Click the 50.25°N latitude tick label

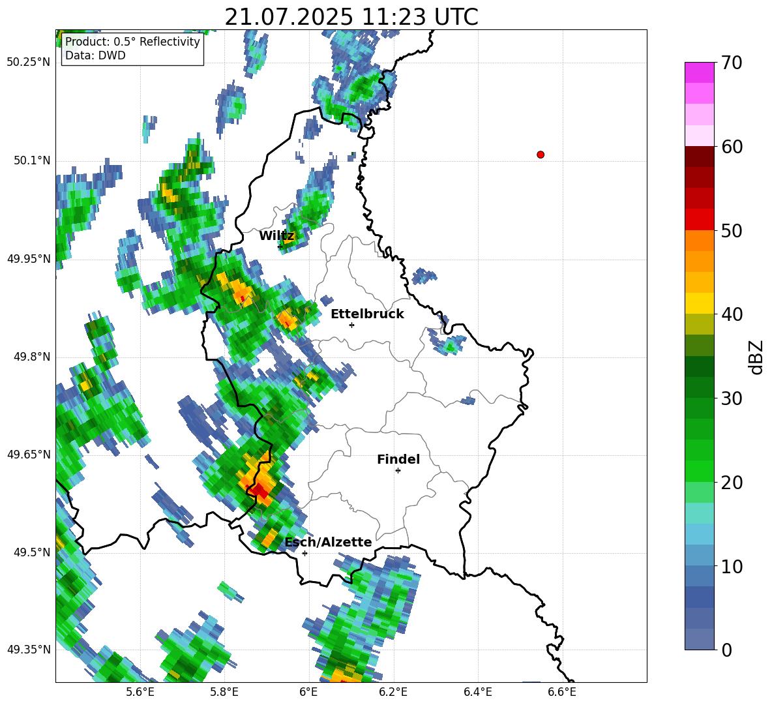tap(29, 63)
